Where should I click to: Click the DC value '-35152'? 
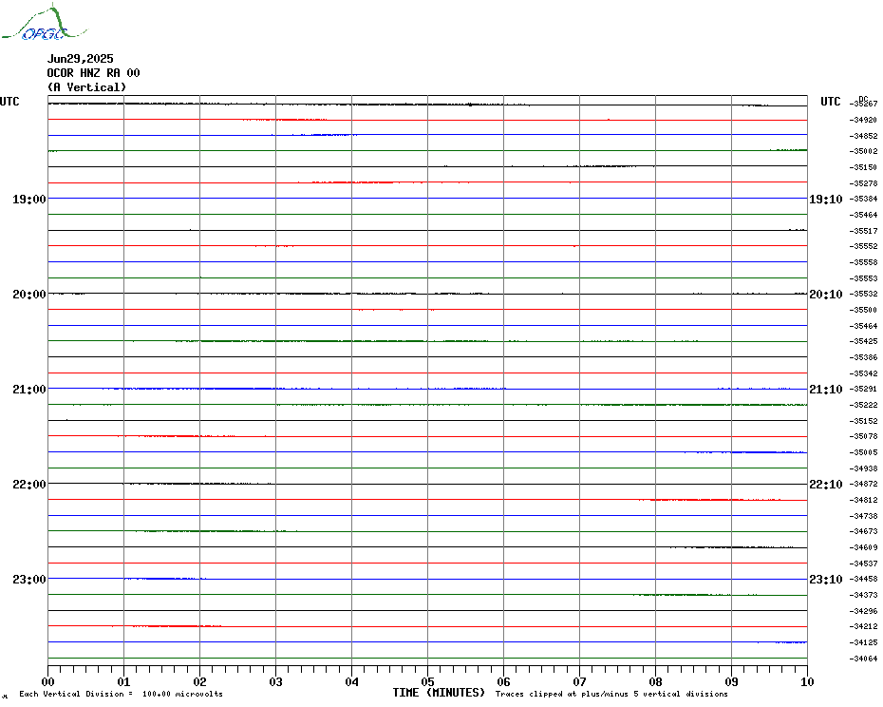(x=863, y=421)
